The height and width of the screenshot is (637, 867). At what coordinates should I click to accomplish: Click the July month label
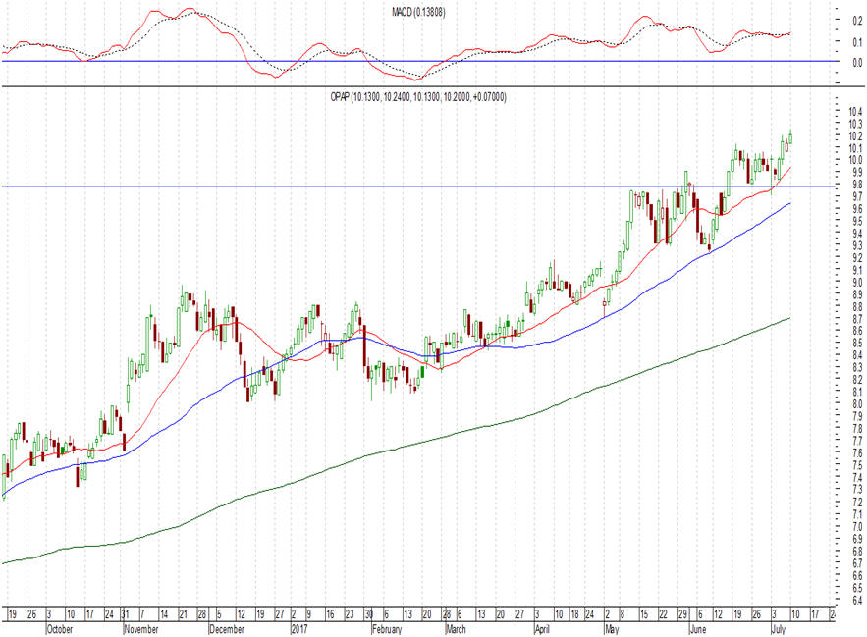click(778, 629)
